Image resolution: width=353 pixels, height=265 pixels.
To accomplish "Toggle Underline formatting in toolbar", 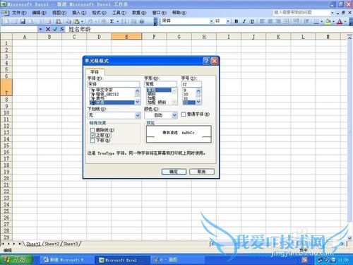I will coord(252,21).
